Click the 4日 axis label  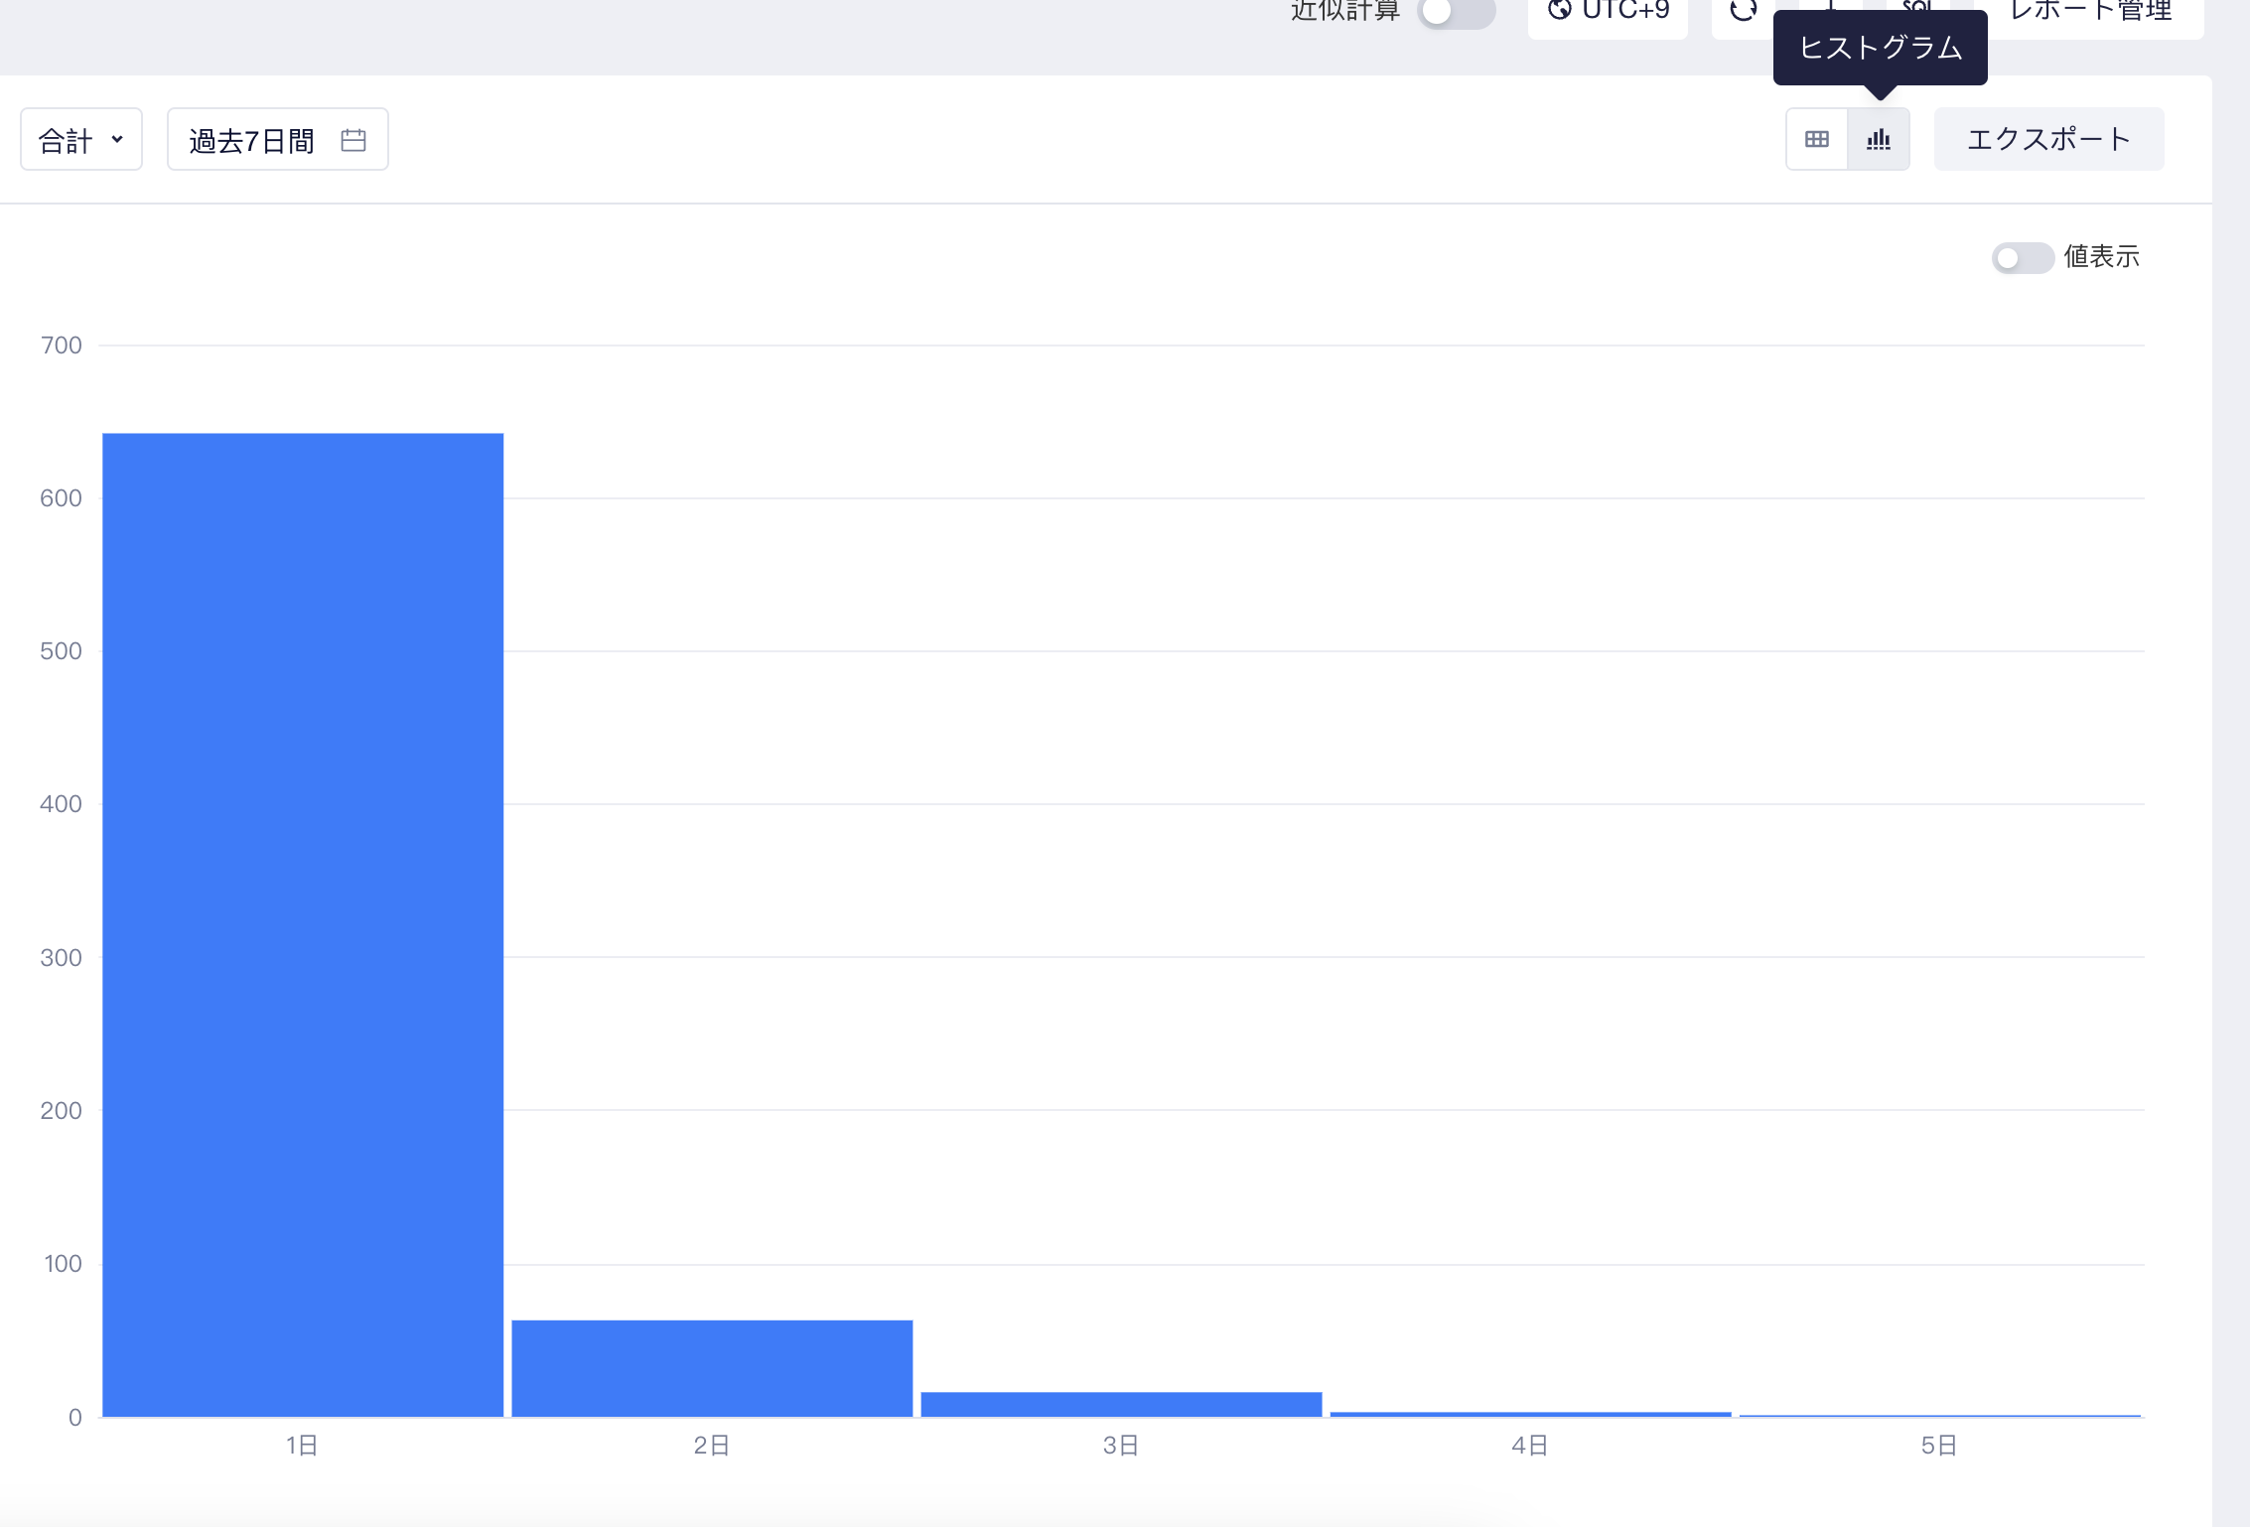[1530, 1446]
